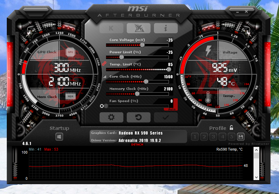
Task: Click the MEM chip icon on gauge
Action: coord(70,96)
